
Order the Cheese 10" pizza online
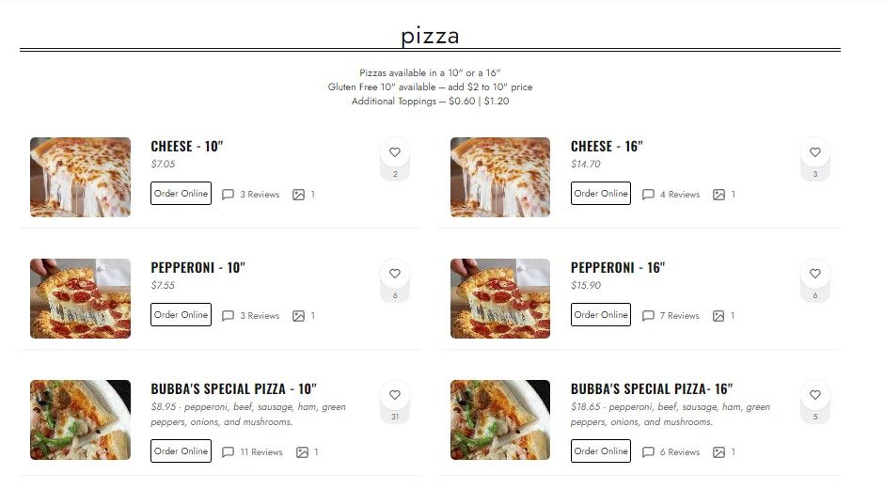(181, 194)
